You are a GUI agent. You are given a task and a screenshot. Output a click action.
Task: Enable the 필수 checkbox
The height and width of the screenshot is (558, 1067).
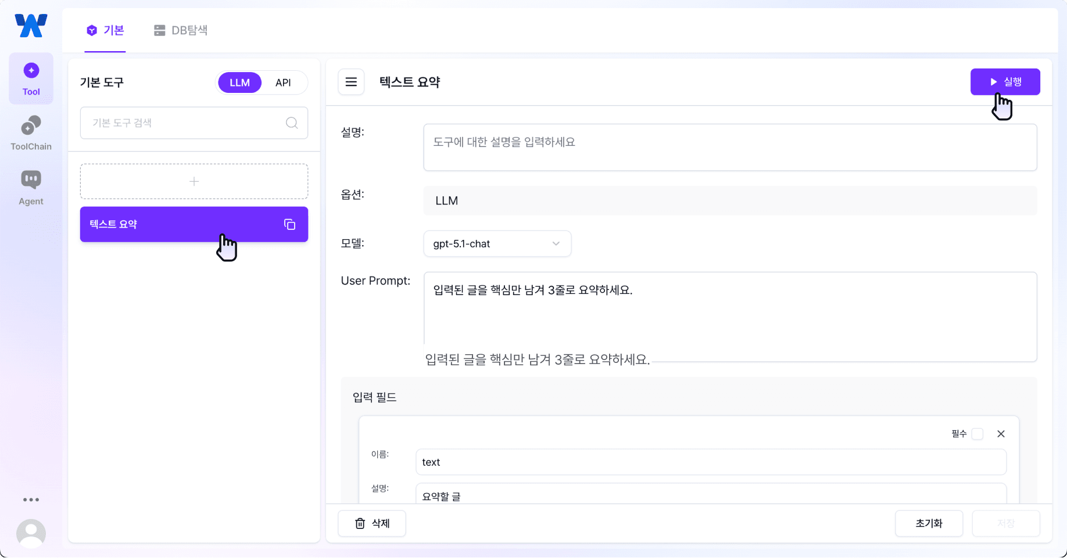978,434
